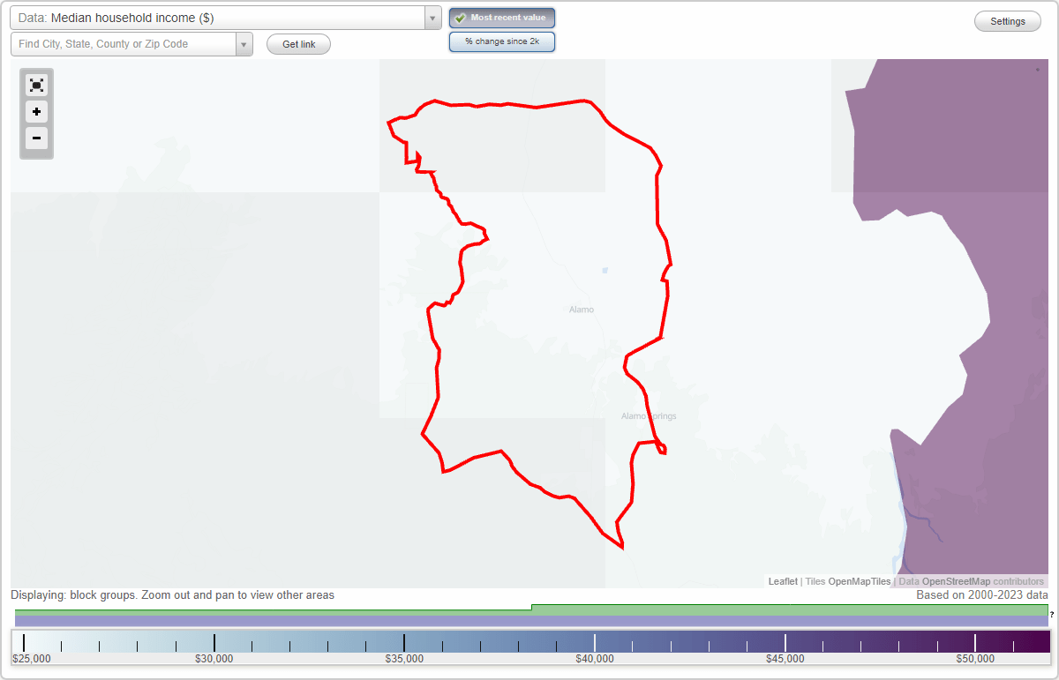Open the OpenMapTiles tiles link
This screenshot has width=1059, height=680.
(860, 581)
